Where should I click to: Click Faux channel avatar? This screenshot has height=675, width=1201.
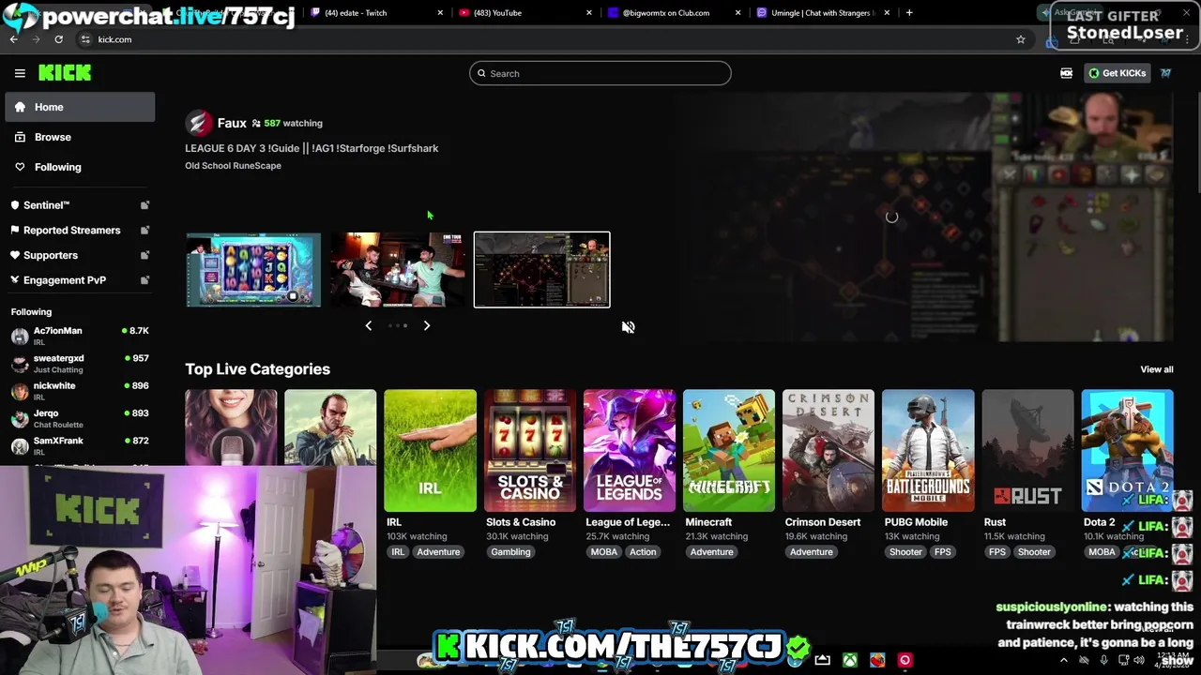[x=198, y=123]
